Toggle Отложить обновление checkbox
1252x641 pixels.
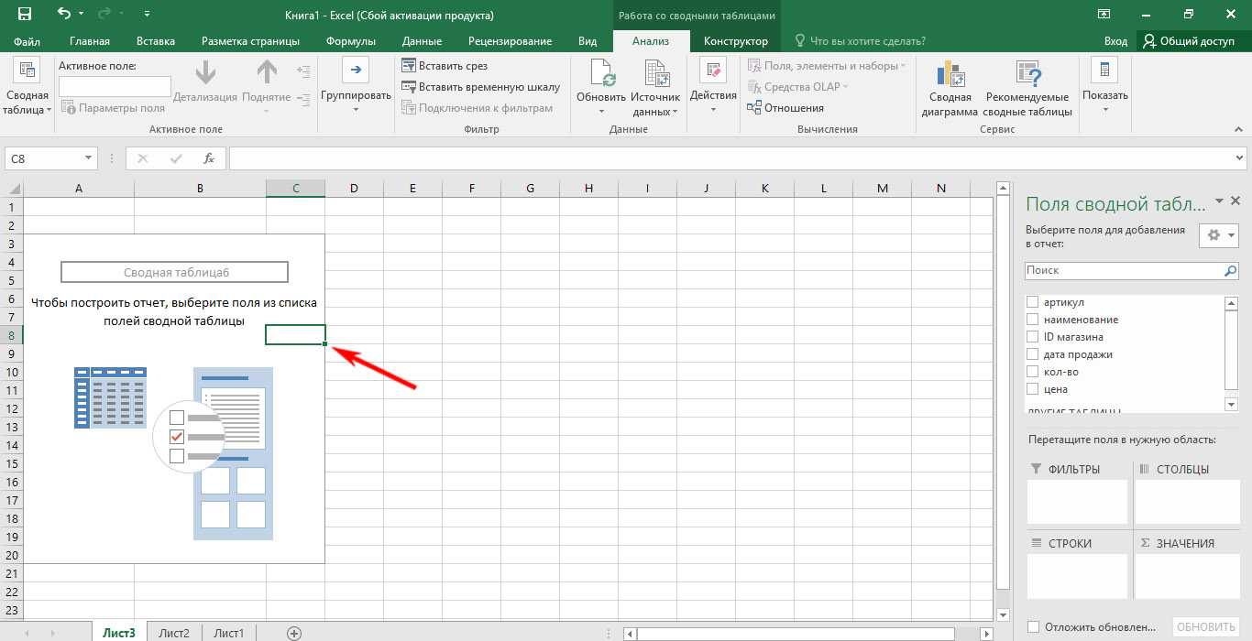(1034, 626)
